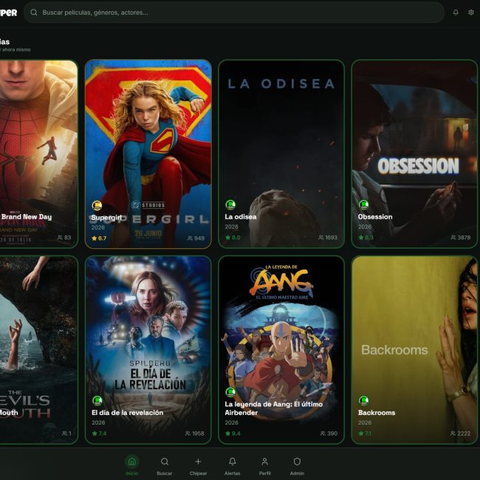Switch to the Perfil tab
Screen dimensions: 480x480
(265, 465)
